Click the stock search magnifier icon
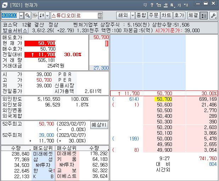Screen dimensions: 219x181 tap(28, 16)
